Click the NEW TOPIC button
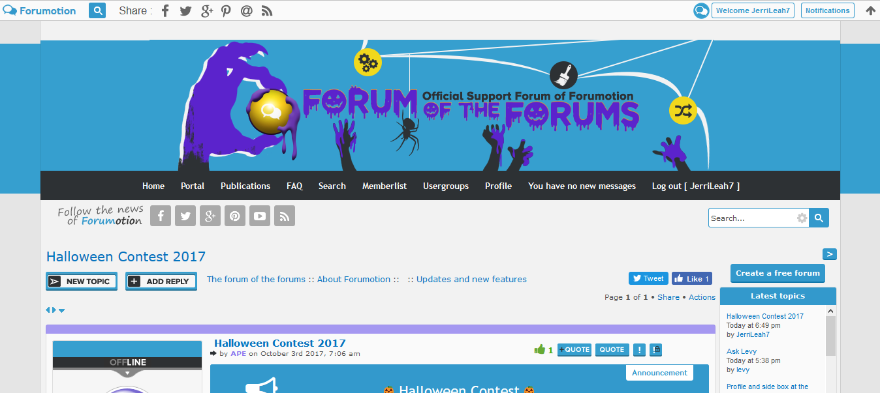Image resolution: width=880 pixels, height=393 pixels. 82,282
